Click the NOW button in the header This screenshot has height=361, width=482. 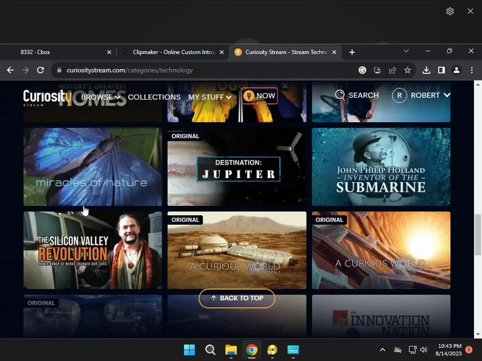tap(259, 96)
